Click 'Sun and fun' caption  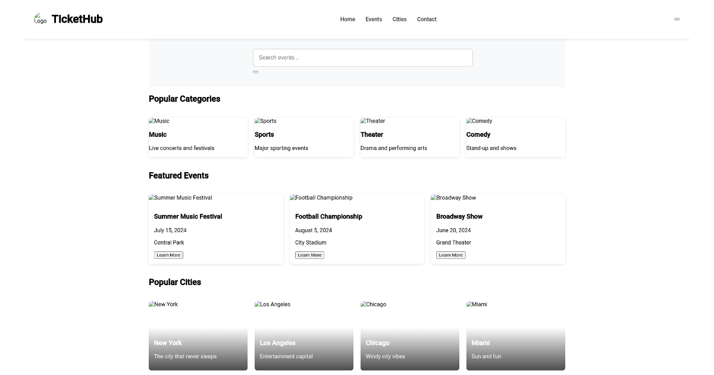point(486,357)
